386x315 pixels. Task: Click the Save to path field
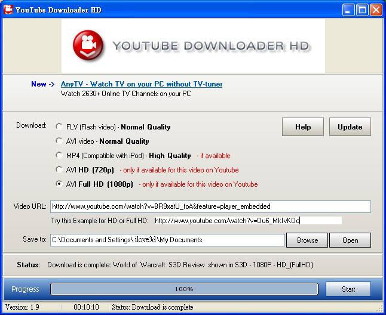point(167,240)
